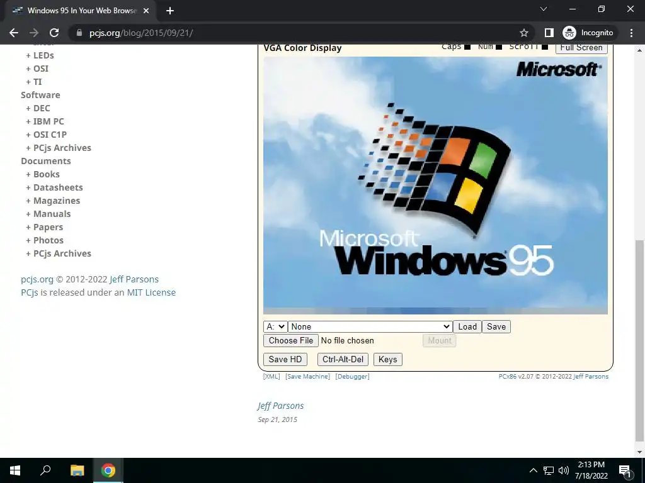
Task: Click inside the Windows 95 emulator display
Action: pyautogui.click(x=435, y=186)
